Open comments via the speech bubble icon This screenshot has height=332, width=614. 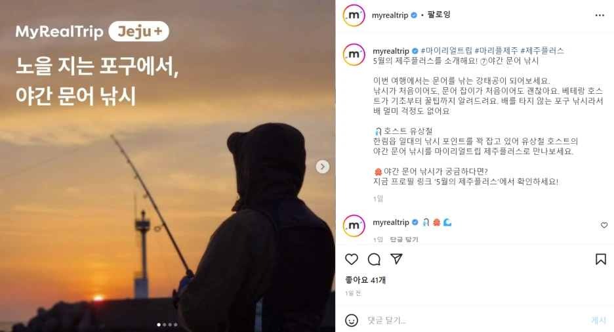pyautogui.click(x=374, y=259)
